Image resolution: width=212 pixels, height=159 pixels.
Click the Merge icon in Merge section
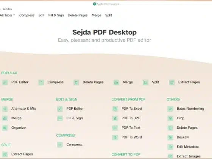coord(5,118)
